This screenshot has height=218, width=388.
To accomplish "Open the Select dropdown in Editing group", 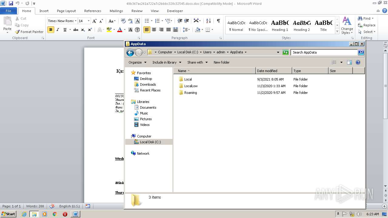I will [366, 32].
